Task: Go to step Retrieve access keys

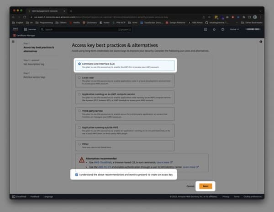Action: pyautogui.click(x=34, y=77)
